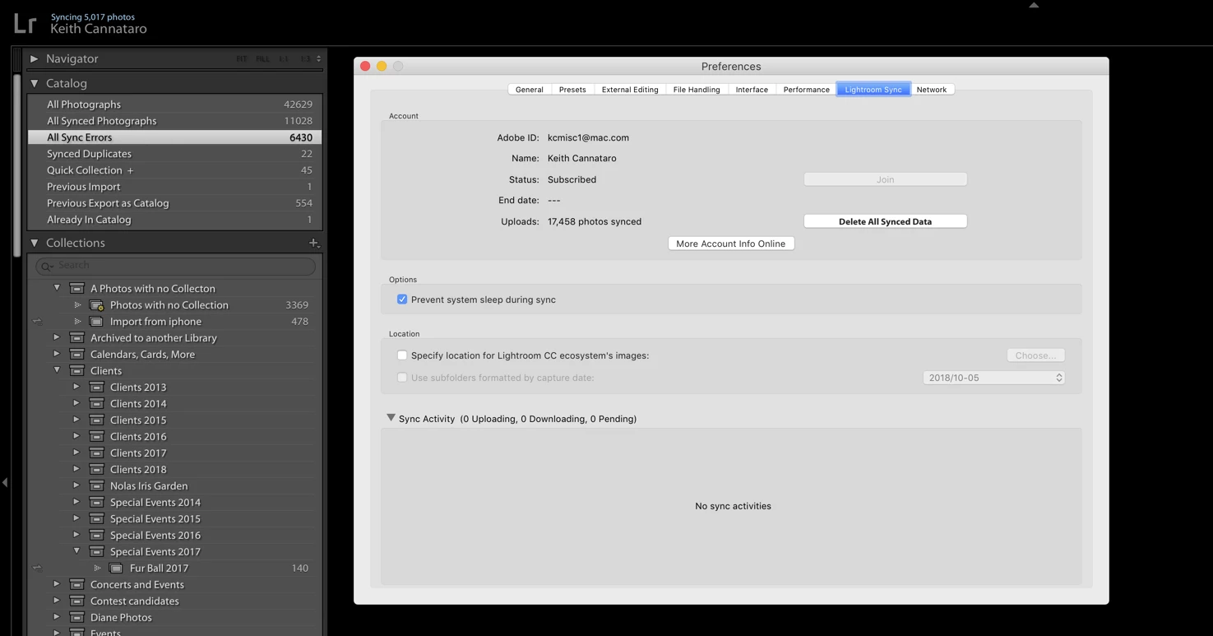The image size is (1213, 636).
Task: Click the sync status icon beside Import from iphone
Action: point(37,322)
